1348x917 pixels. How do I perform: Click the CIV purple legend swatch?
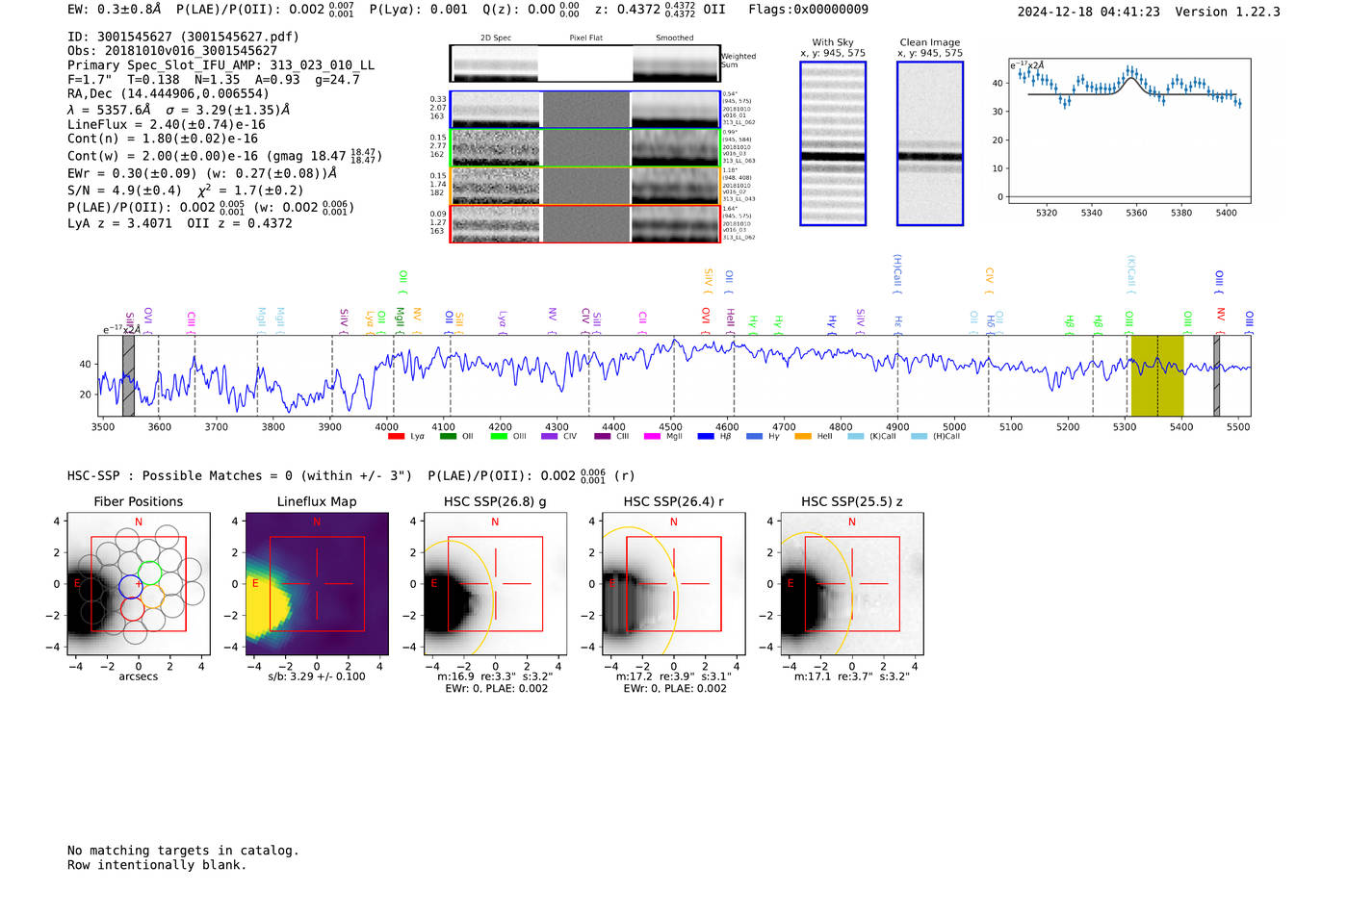549,437
